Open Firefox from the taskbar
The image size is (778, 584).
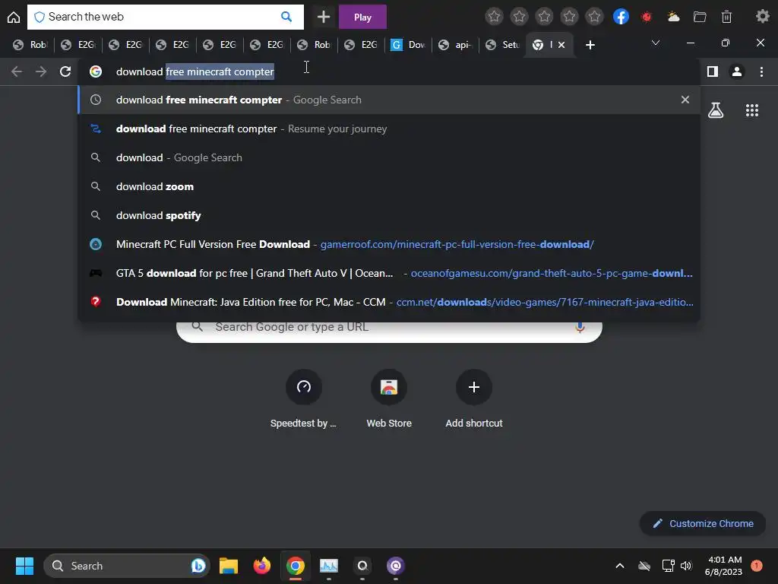tap(262, 566)
